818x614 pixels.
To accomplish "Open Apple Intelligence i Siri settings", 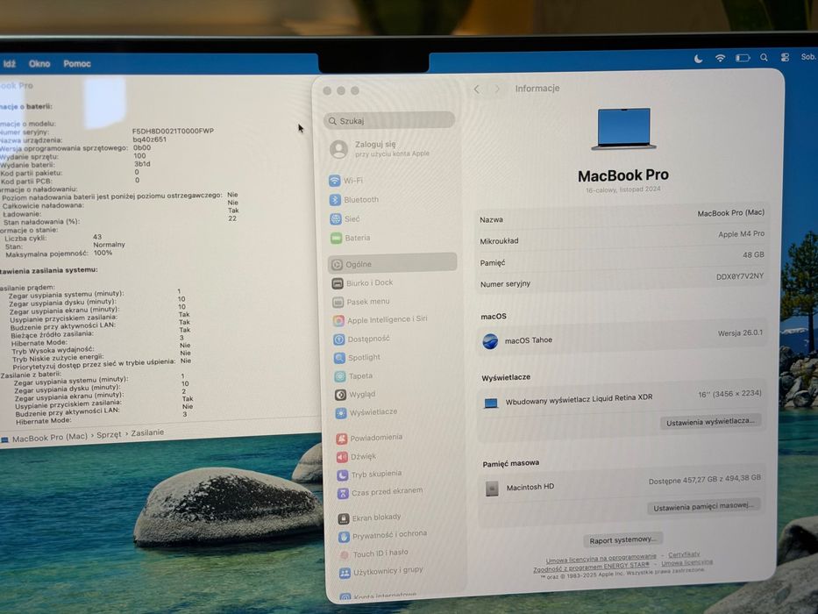I will pos(381,319).
